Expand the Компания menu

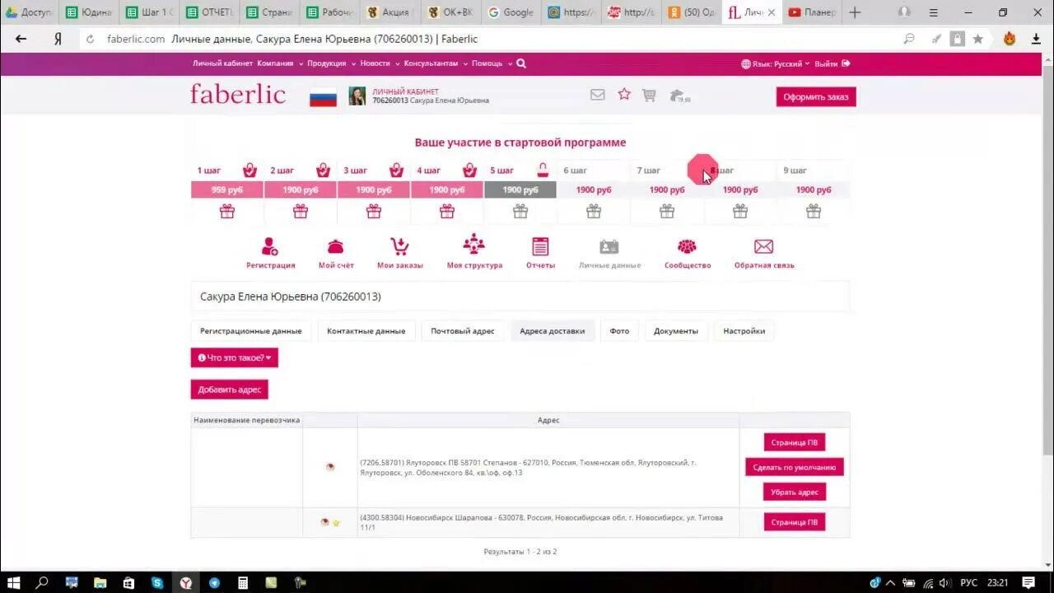(280, 63)
